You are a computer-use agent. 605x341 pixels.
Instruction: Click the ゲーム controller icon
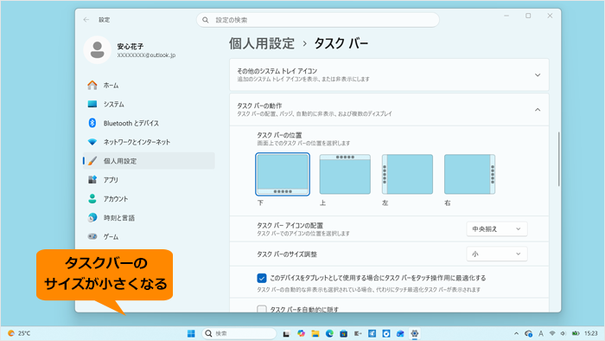coord(92,236)
